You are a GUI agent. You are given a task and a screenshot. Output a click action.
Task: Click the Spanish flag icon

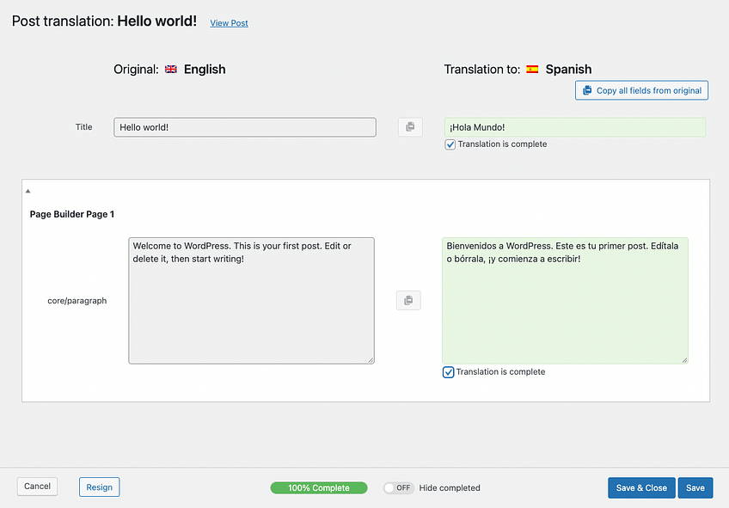coord(532,70)
